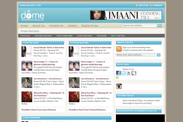Open Imaani Stands Tall link in Featured Releases
183x122 pixels.
[x=96, y=48]
